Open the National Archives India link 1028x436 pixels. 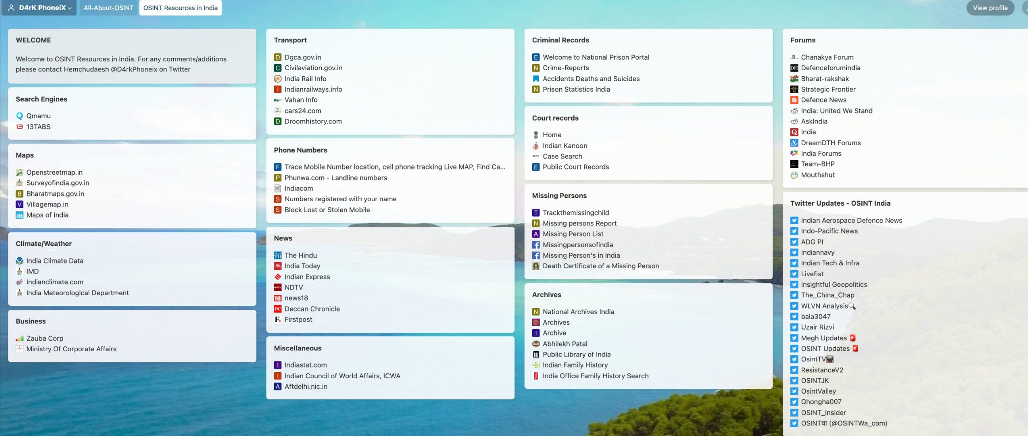(579, 312)
